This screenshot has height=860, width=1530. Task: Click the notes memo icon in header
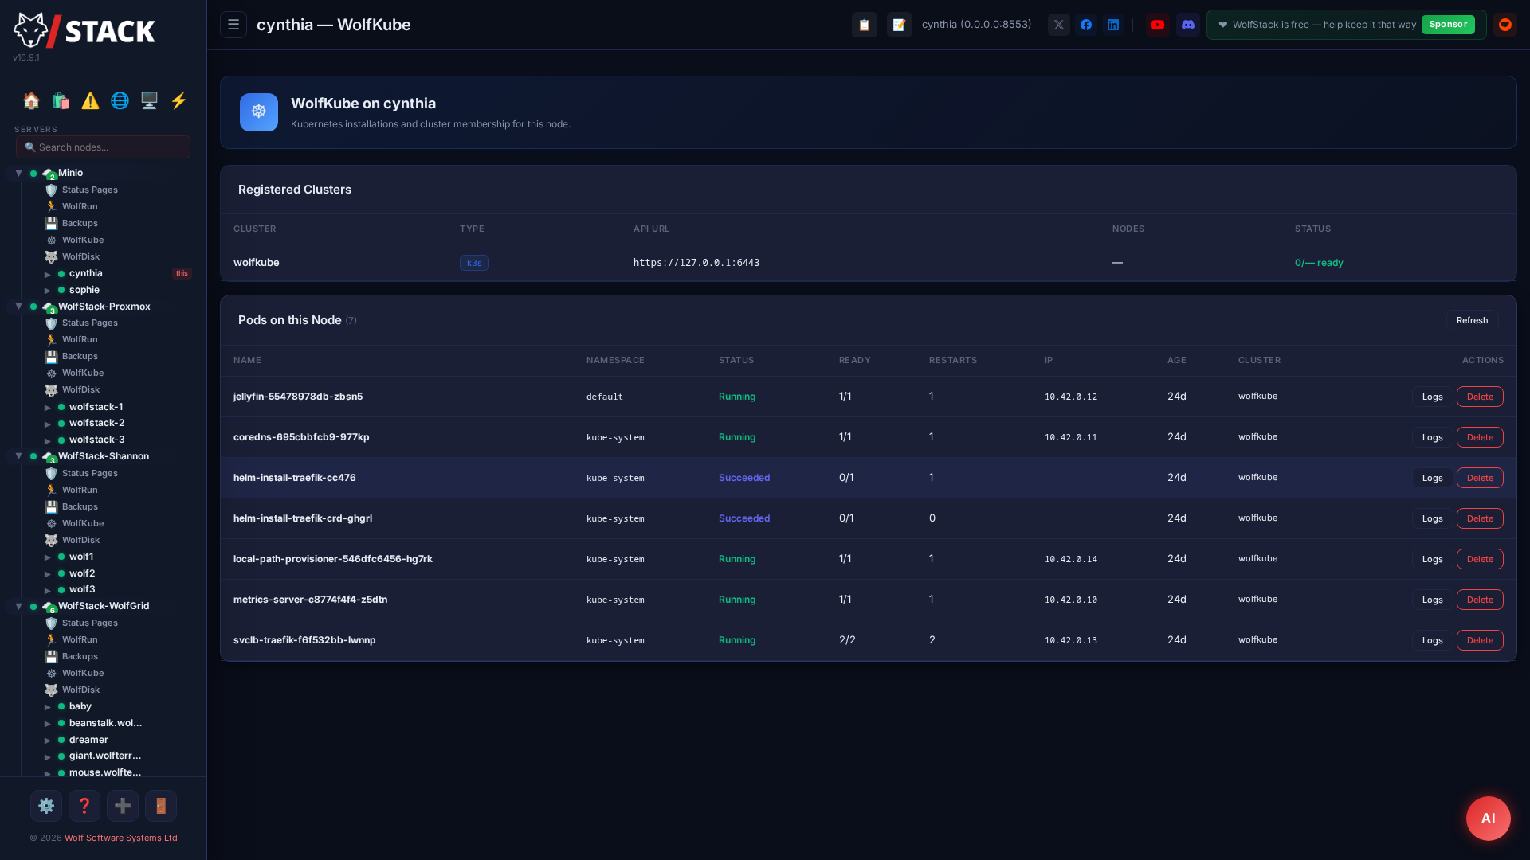[899, 25]
